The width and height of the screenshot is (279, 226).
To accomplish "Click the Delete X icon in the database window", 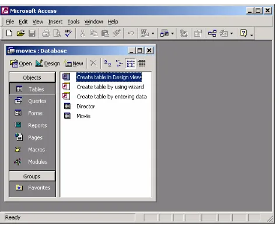I will (x=93, y=63).
